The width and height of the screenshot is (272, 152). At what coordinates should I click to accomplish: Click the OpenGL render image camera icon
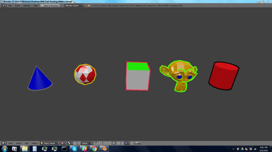(x=136, y=143)
